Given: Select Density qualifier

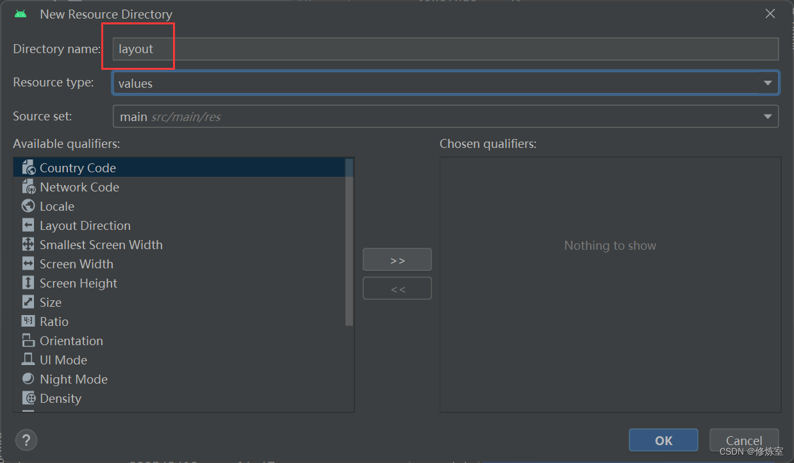Looking at the screenshot, I should (x=179, y=398).
